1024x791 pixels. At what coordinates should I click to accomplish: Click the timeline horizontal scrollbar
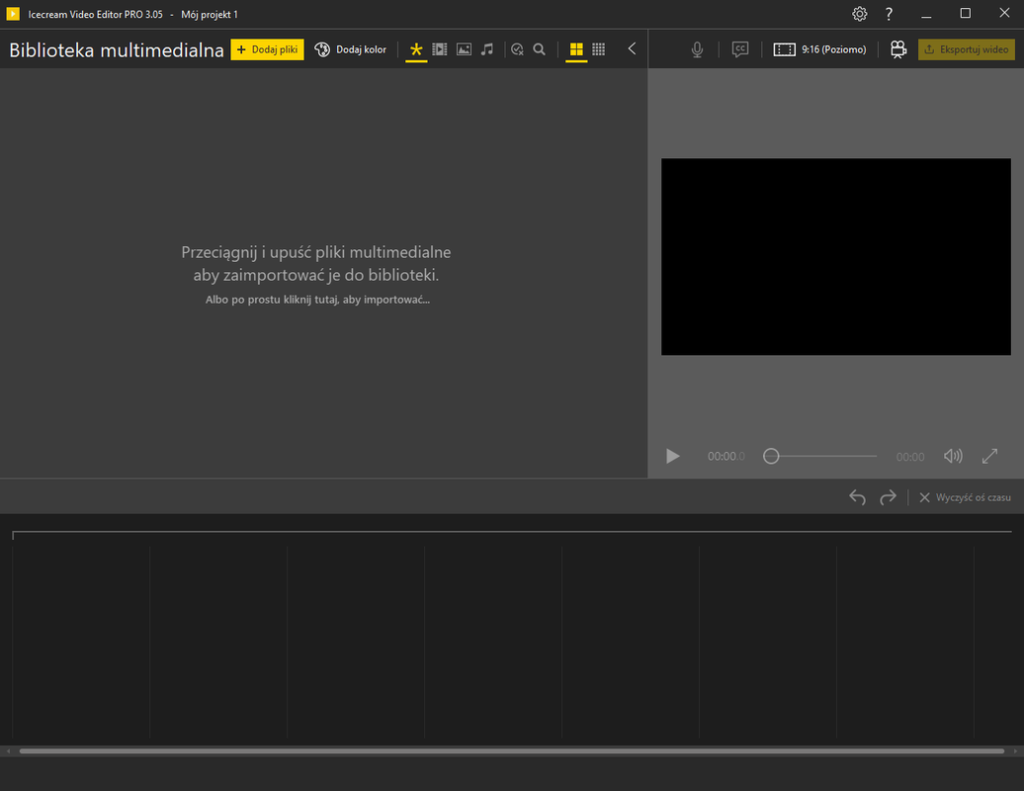pos(511,751)
